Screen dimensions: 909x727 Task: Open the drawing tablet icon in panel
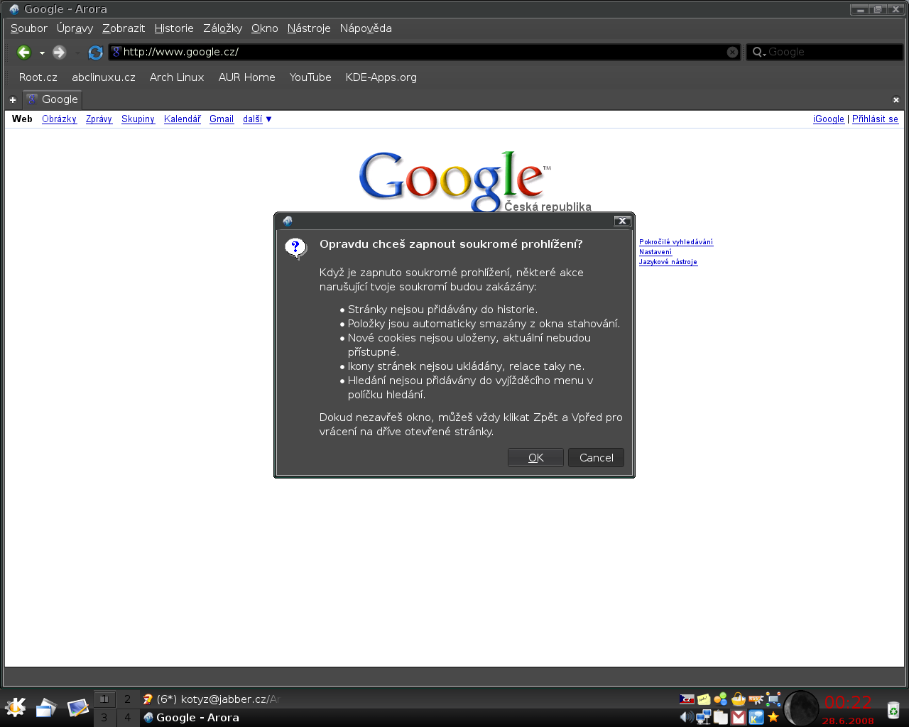(x=77, y=707)
